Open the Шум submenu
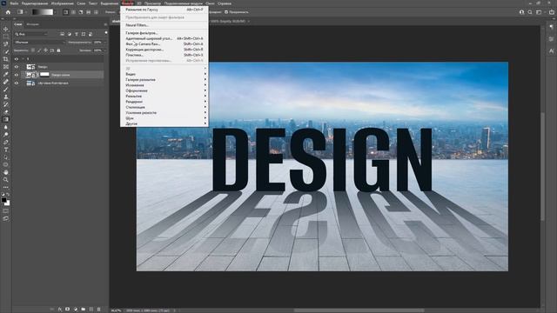This screenshot has width=557, height=313. tap(164, 118)
